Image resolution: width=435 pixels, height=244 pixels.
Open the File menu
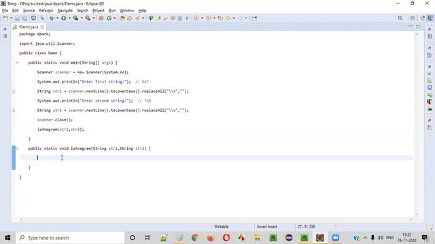[x=5, y=11]
